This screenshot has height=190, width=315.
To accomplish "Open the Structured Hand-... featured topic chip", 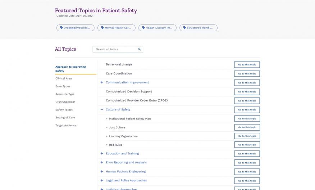I will (x=198, y=28).
